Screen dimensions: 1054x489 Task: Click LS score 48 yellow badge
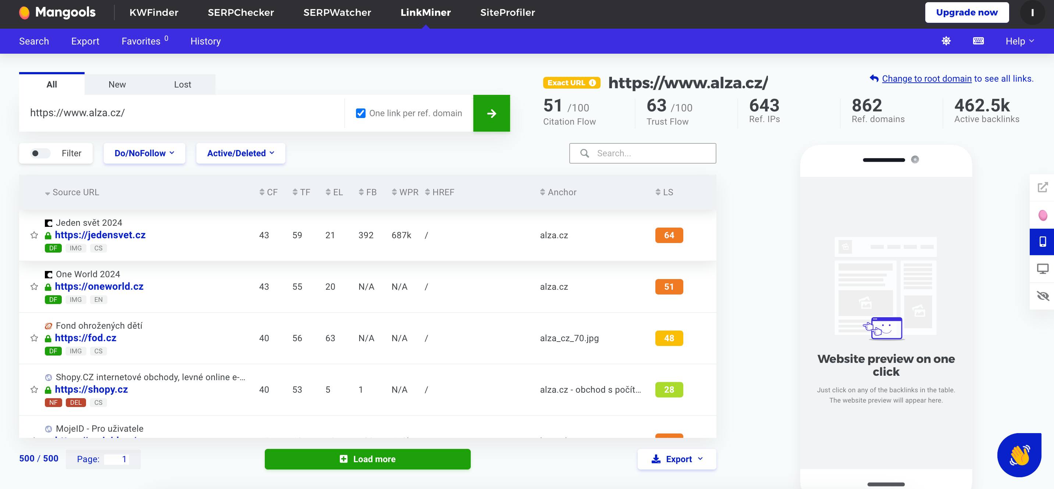point(669,338)
